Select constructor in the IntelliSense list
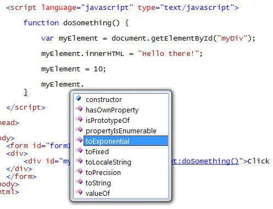Image resolution: width=273 pixels, height=209 pixels. pyautogui.click(x=104, y=100)
